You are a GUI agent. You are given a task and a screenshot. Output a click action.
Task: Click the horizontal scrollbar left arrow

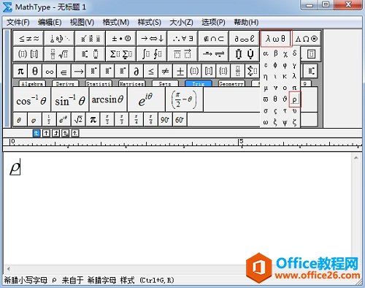point(9,269)
